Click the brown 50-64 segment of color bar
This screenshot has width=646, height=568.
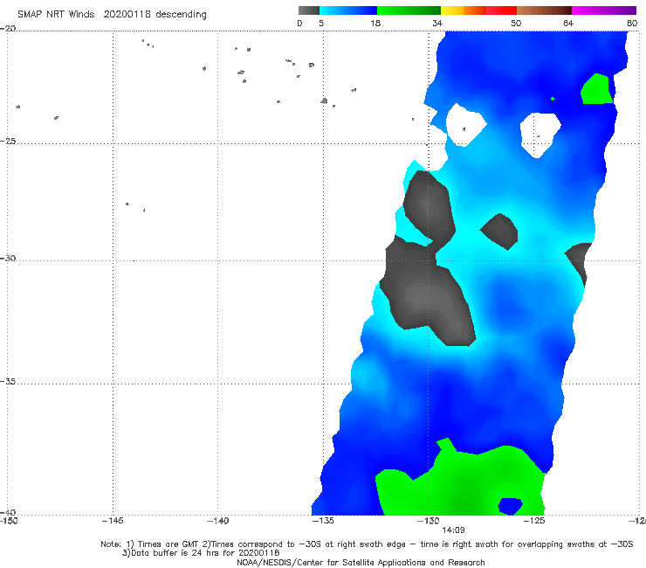[x=544, y=10]
